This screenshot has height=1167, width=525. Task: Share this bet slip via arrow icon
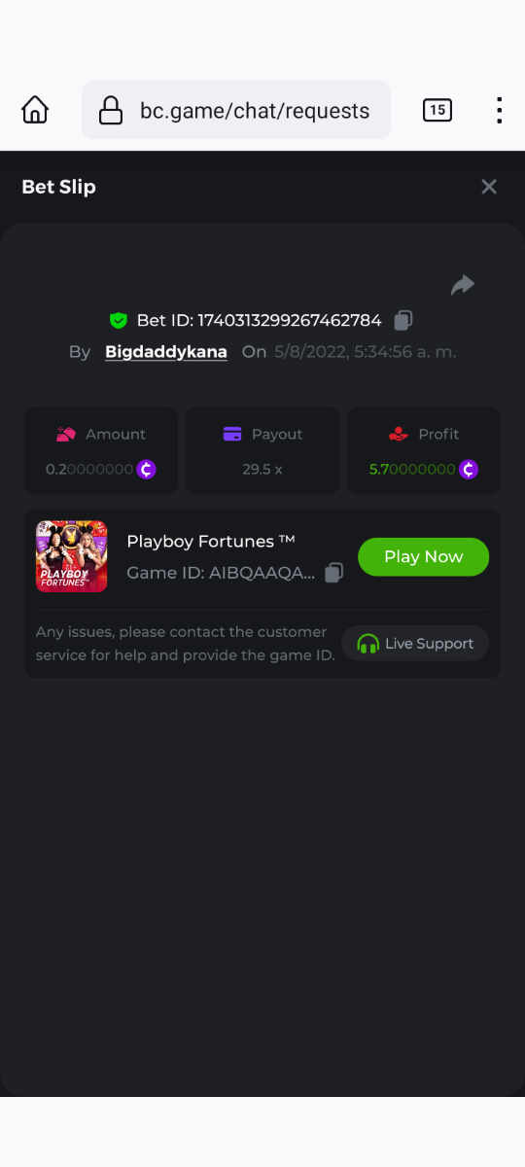[x=463, y=285]
